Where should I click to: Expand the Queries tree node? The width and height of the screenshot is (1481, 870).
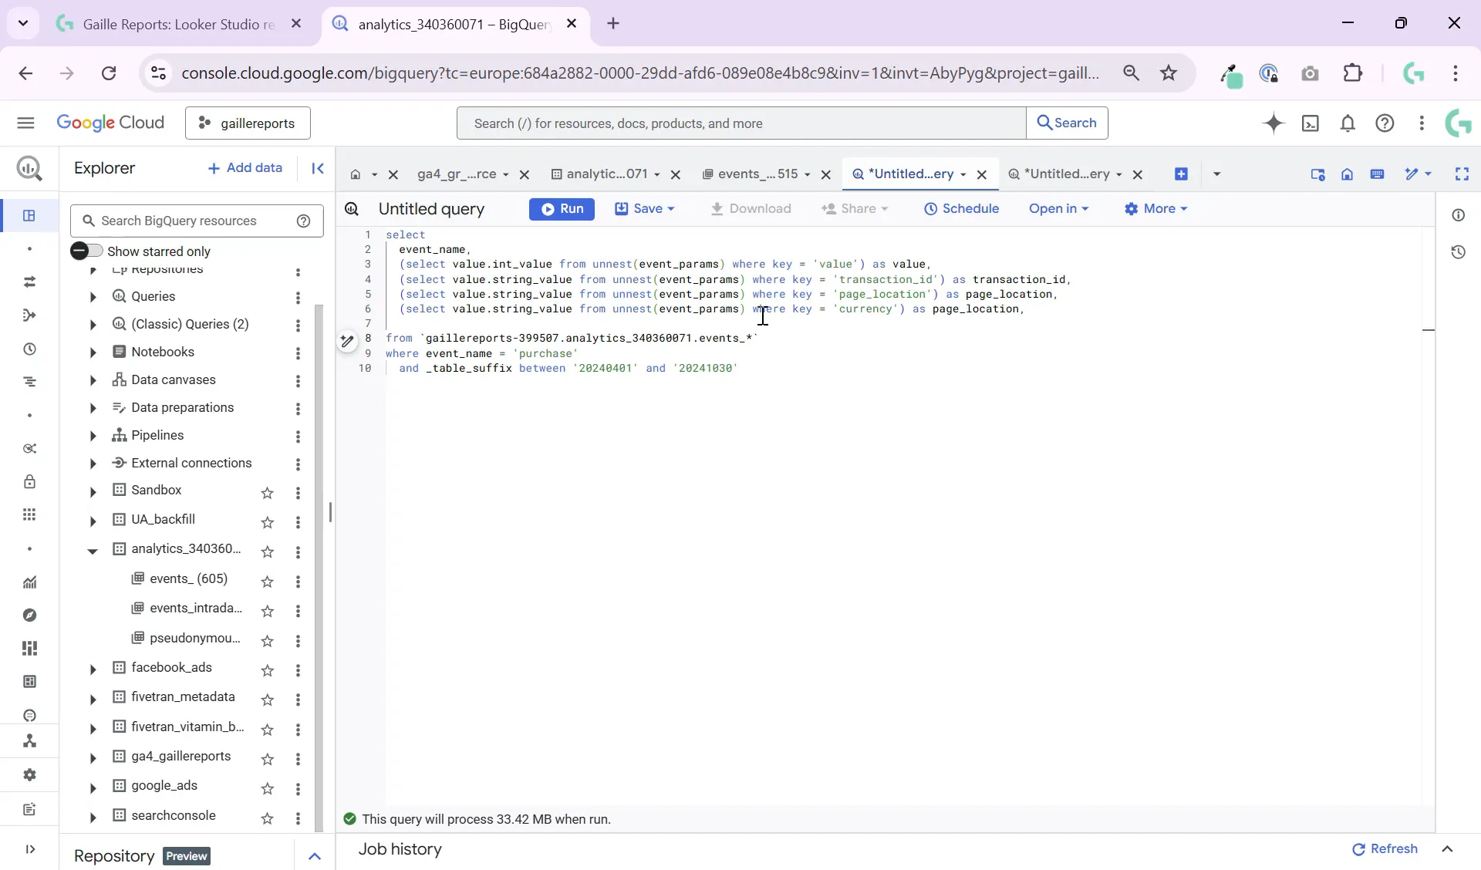[x=93, y=297]
